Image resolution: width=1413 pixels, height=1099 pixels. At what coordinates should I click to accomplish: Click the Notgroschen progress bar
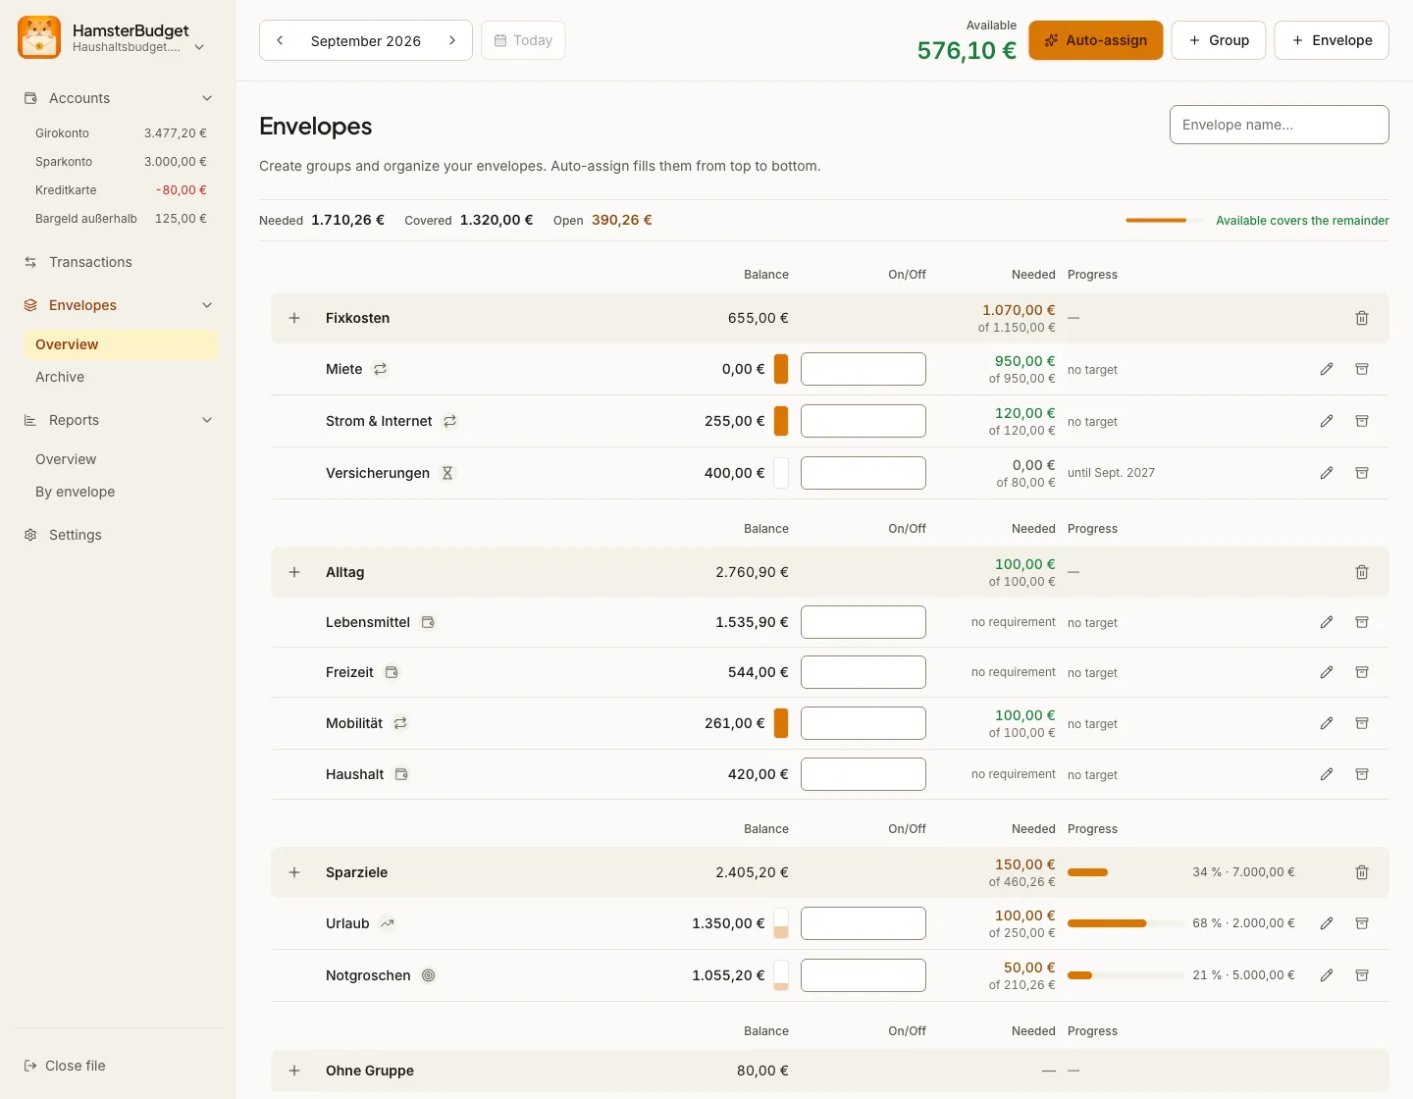(1125, 975)
